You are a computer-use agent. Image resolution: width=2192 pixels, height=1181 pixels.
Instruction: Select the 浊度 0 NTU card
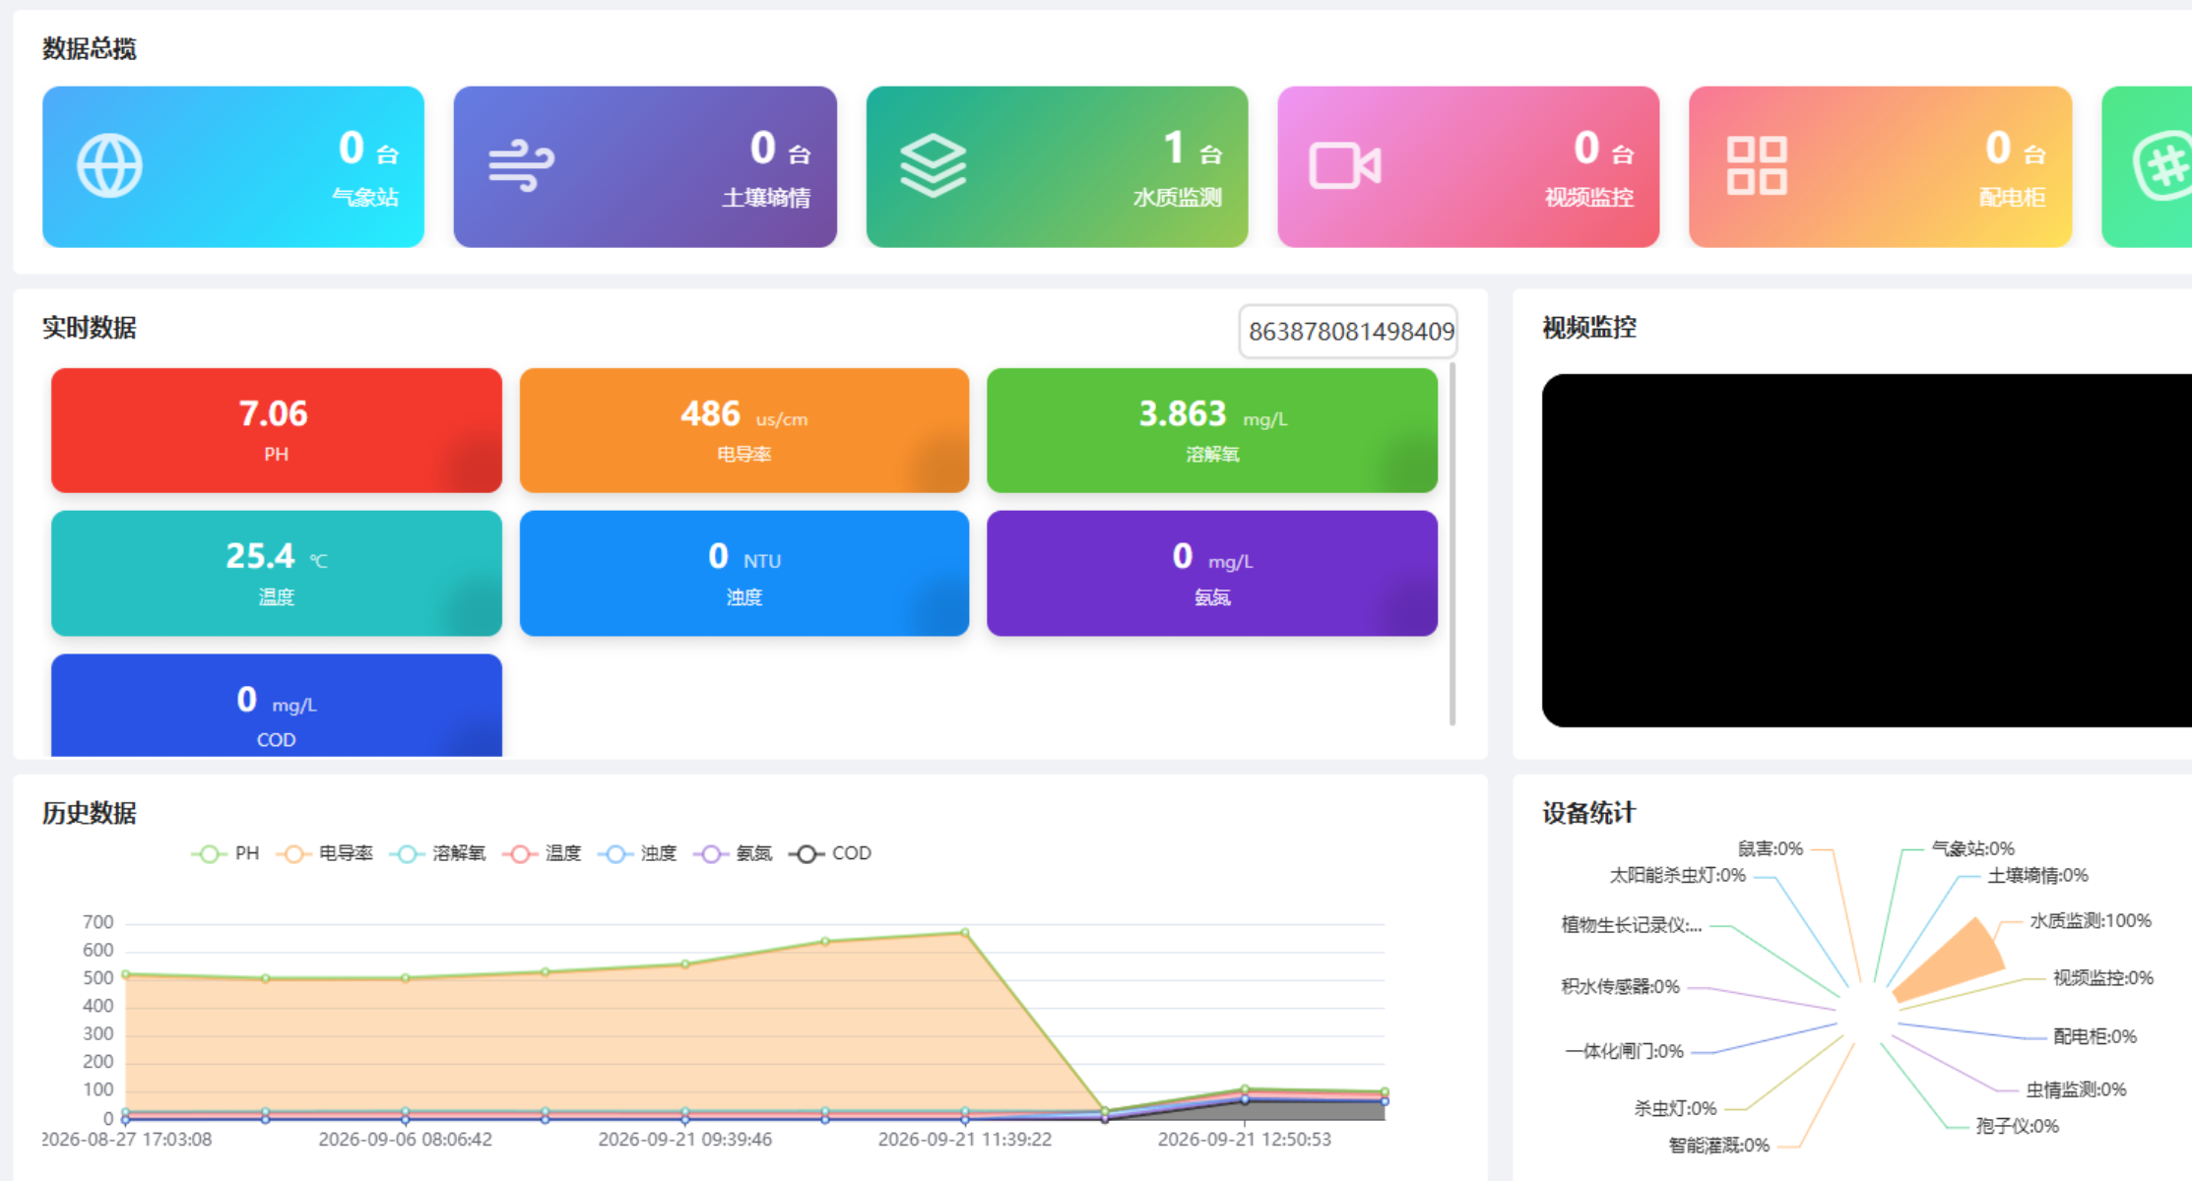coord(744,573)
